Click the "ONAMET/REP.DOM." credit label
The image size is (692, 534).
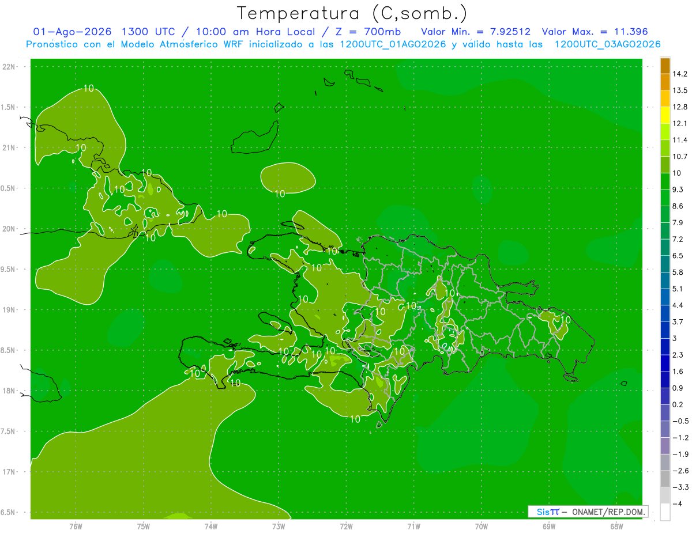coord(608,512)
